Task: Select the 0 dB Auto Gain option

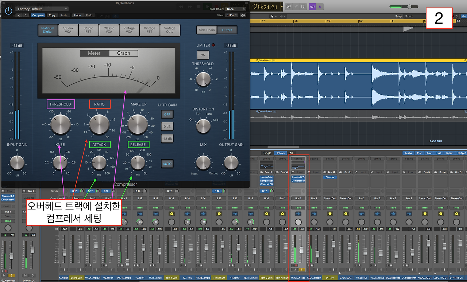Action: click(167, 126)
